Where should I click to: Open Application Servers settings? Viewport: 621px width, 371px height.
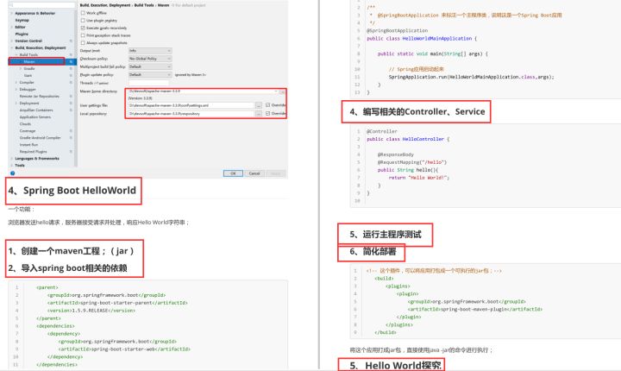point(34,117)
